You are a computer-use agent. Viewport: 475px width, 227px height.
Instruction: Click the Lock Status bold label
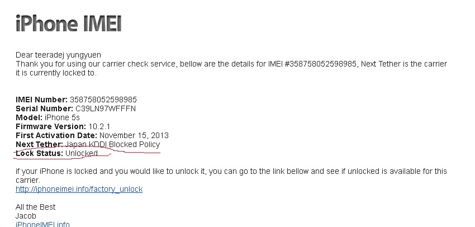39,153
